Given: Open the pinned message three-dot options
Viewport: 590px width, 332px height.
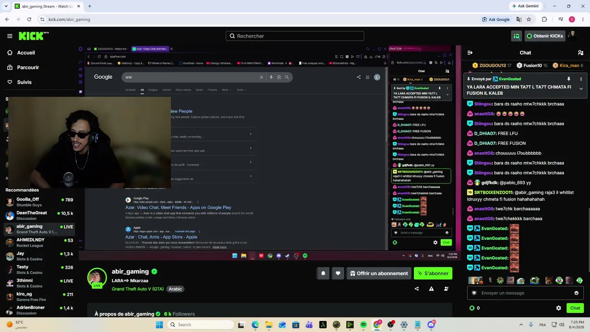Looking at the screenshot, I should (x=581, y=79).
